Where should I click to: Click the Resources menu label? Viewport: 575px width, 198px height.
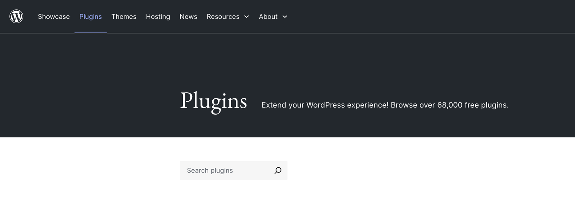223,16
